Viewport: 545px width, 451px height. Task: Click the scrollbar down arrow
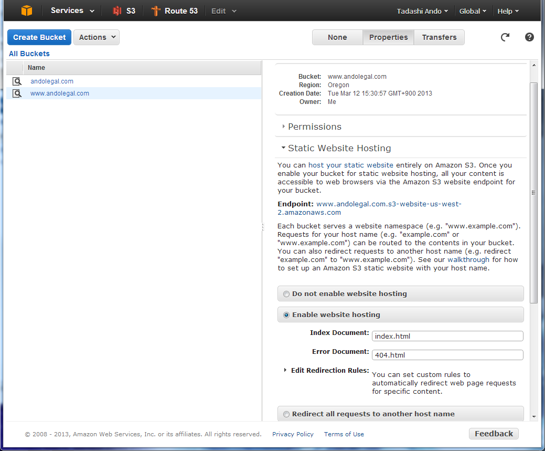(534, 416)
